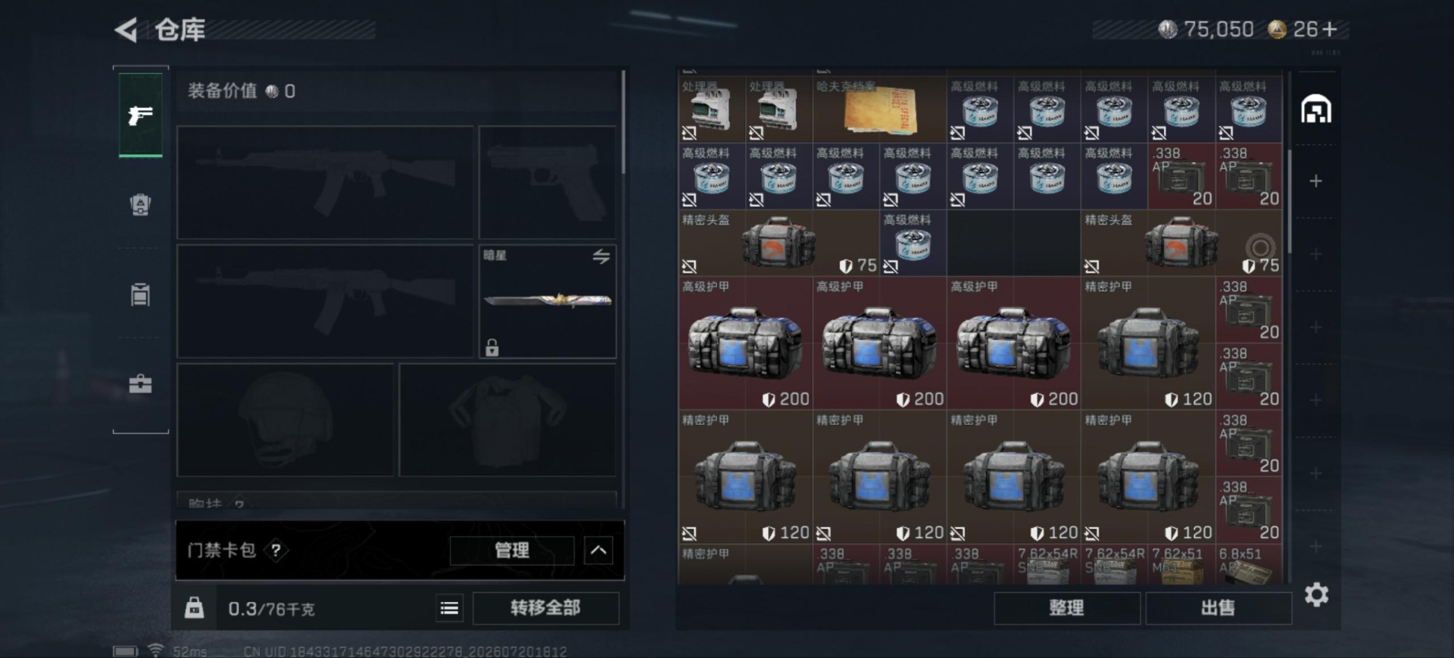The height and width of the screenshot is (658, 1454).
Task: Open the list view icon near 转移全部
Action: tap(449, 608)
